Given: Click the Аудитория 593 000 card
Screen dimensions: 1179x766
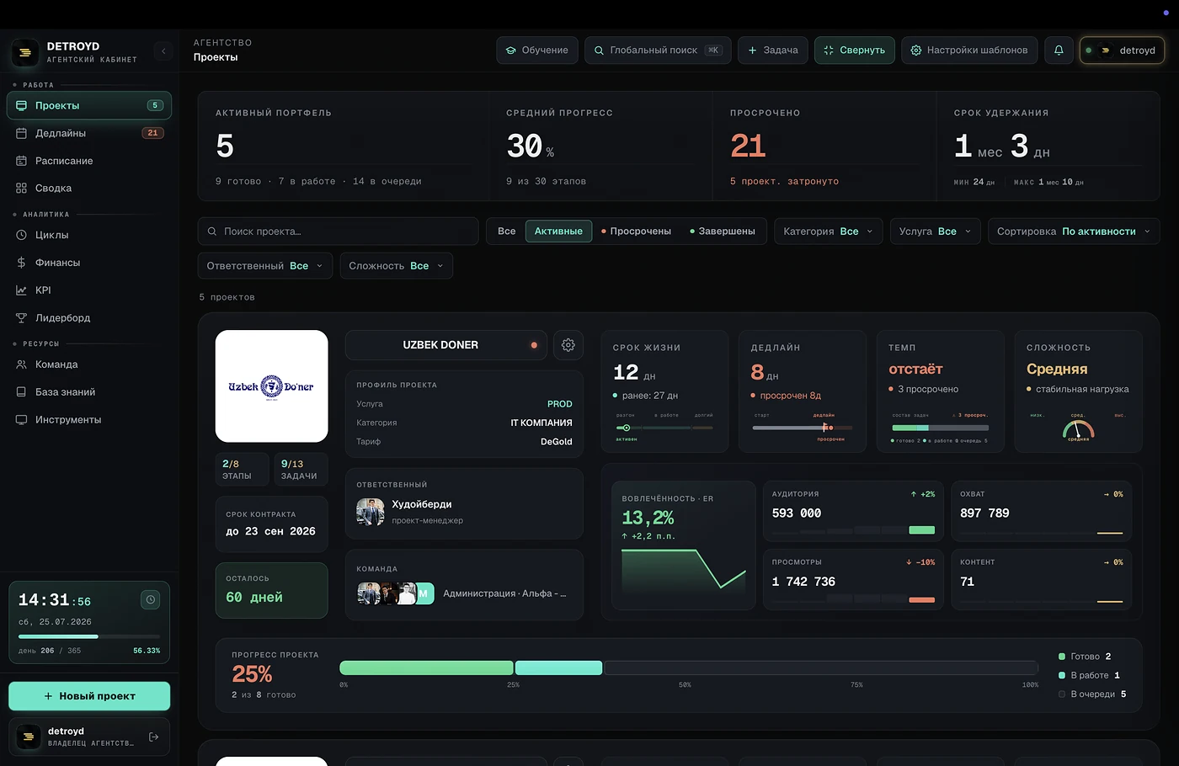Looking at the screenshot, I should [853, 511].
